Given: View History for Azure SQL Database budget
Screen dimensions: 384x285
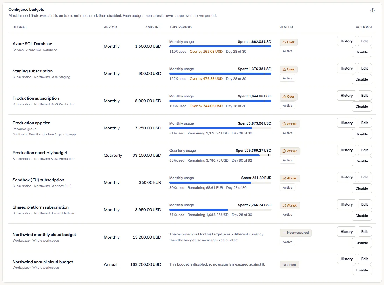Looking at the screenshot, I should [x=347, y=41].
